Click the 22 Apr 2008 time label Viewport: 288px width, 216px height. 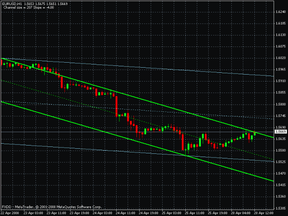click(10, 213)
